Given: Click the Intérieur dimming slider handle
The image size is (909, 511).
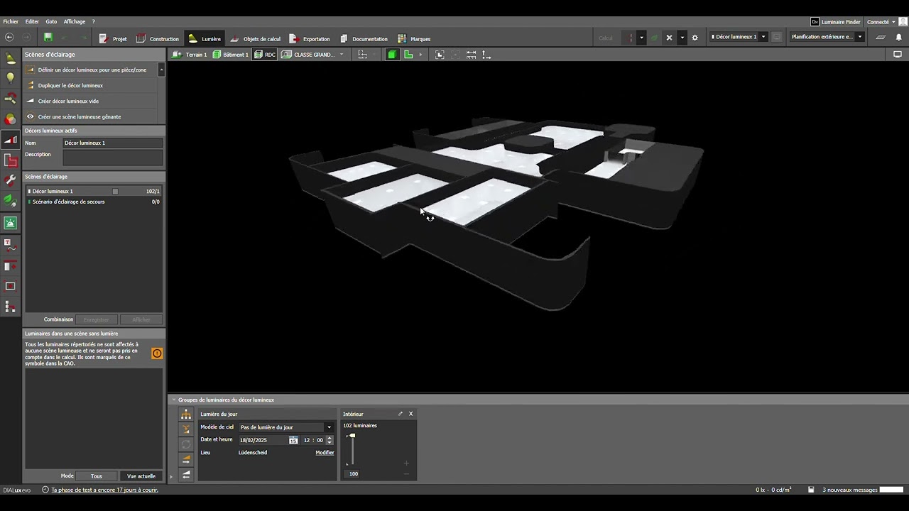Looking at the screenshot, I should click(x=352, y=436).
